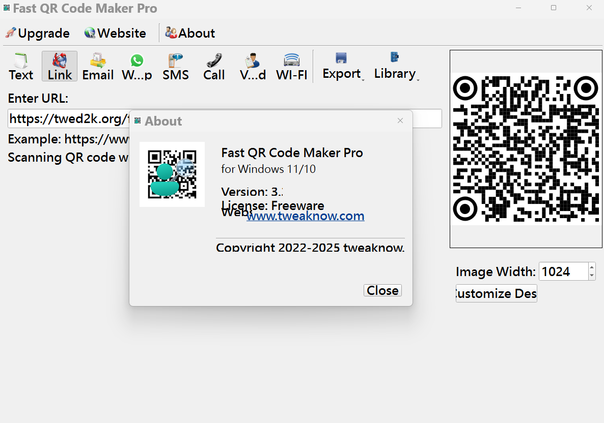
Task: Select the Call QR code type
Action: coord(214,66)
